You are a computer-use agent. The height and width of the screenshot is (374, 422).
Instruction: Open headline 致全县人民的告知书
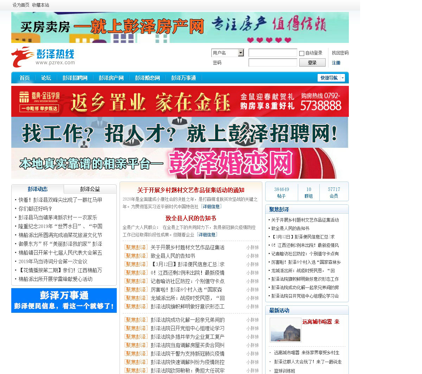[x=191, y=218]
